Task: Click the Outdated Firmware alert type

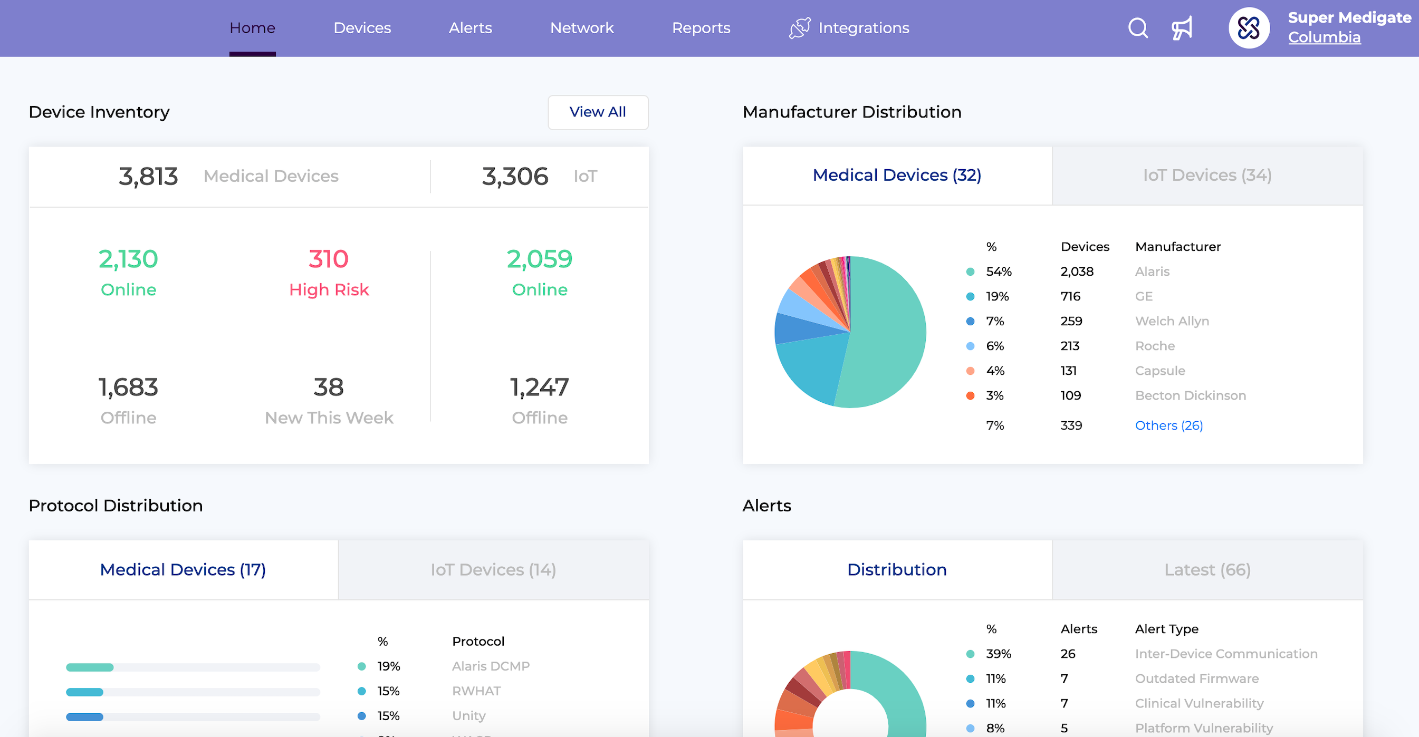Action: [1197, 678]
